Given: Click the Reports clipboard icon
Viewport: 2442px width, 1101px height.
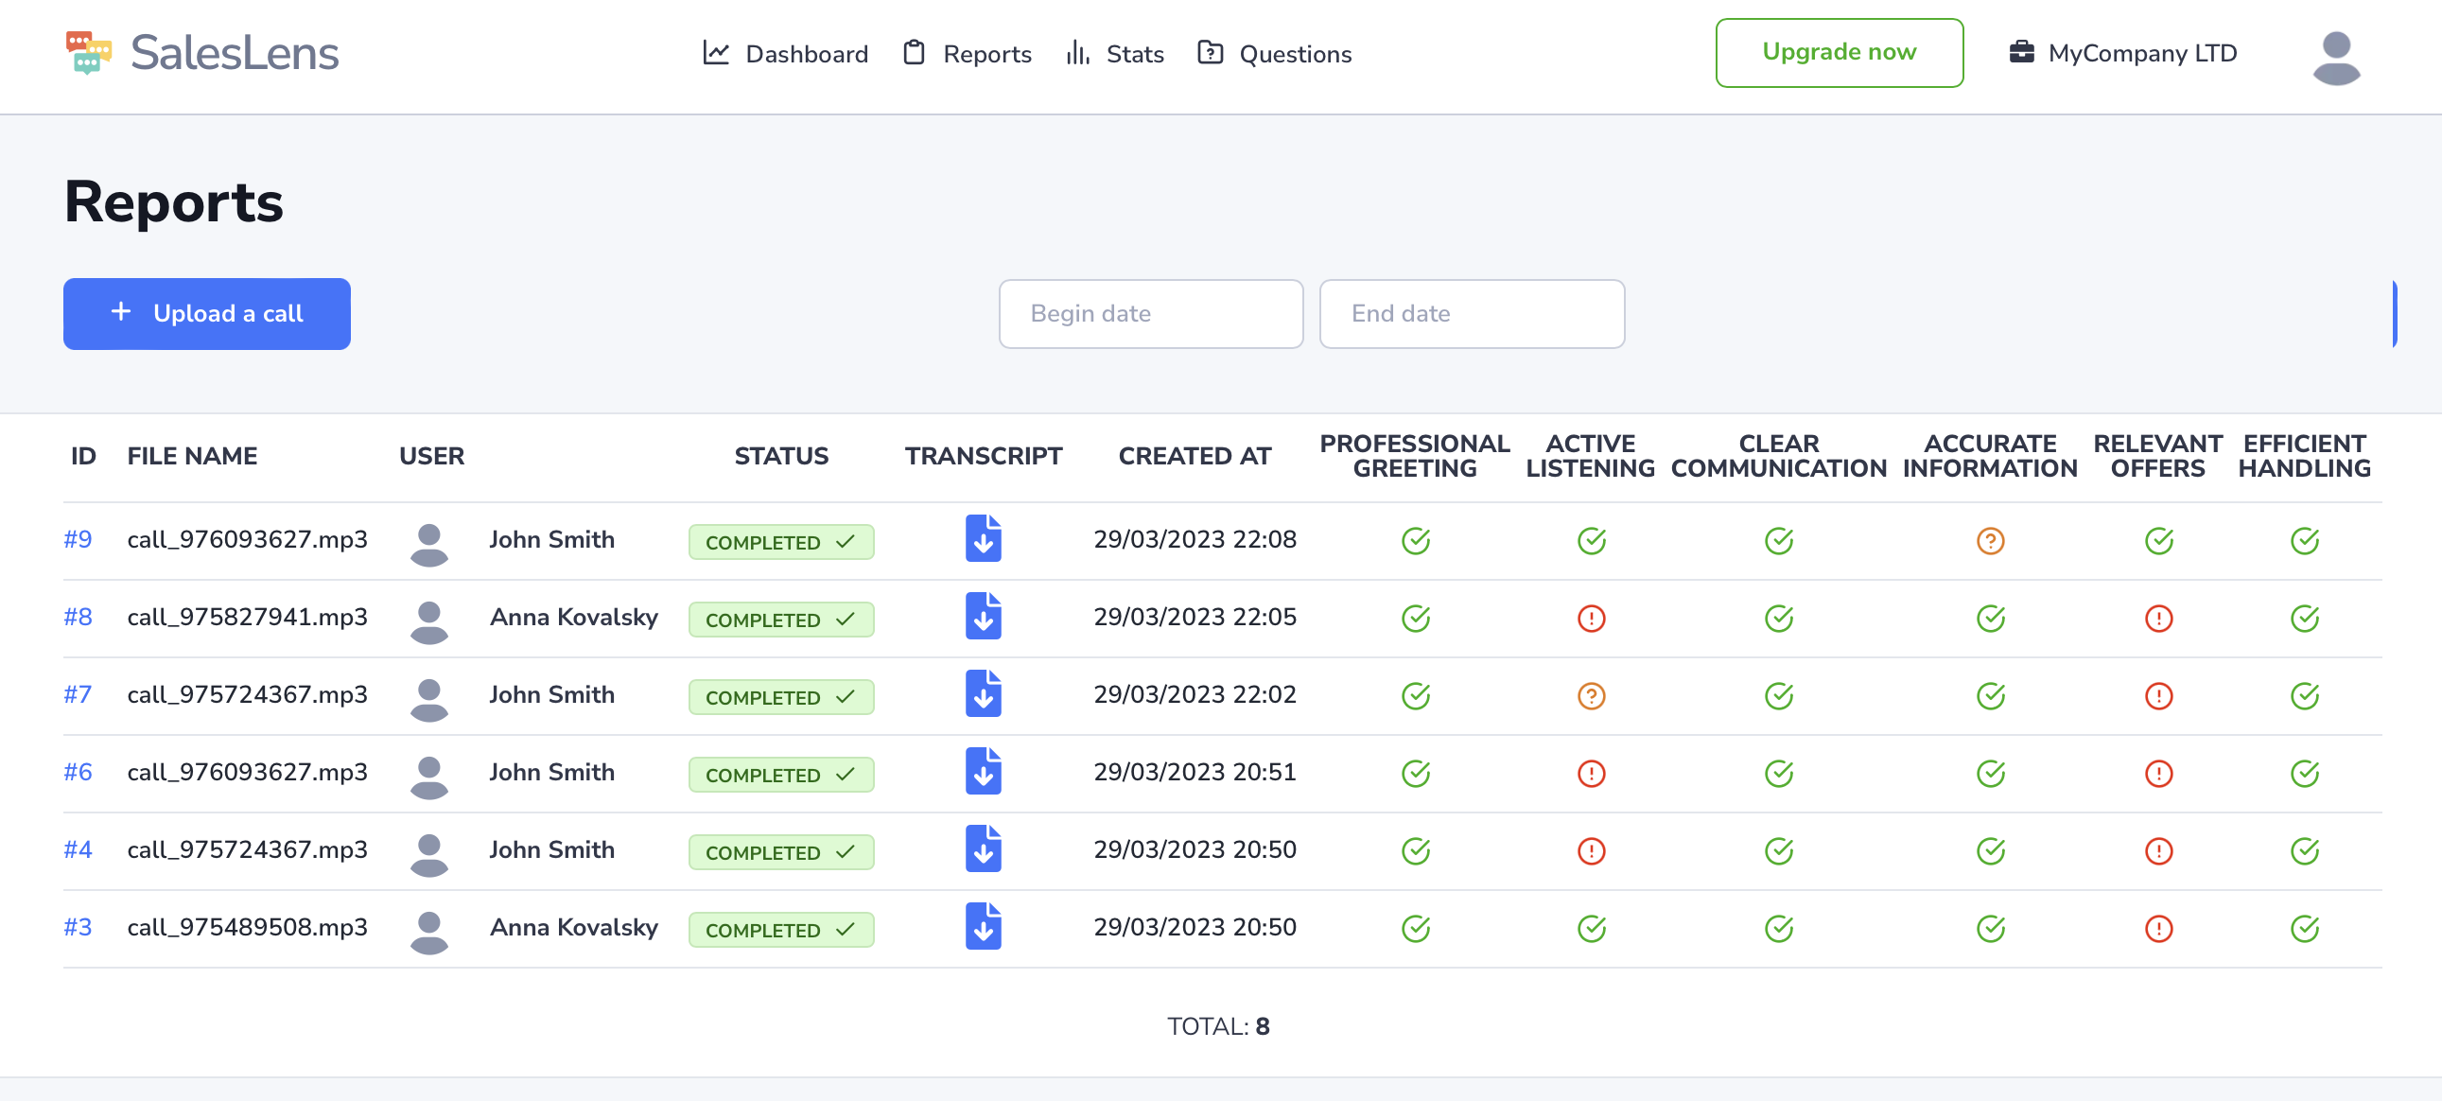Looking at the screenshot, I should [916, 53].
